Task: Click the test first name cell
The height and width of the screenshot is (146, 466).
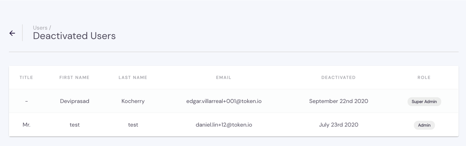Action: [x=75, y=125]
